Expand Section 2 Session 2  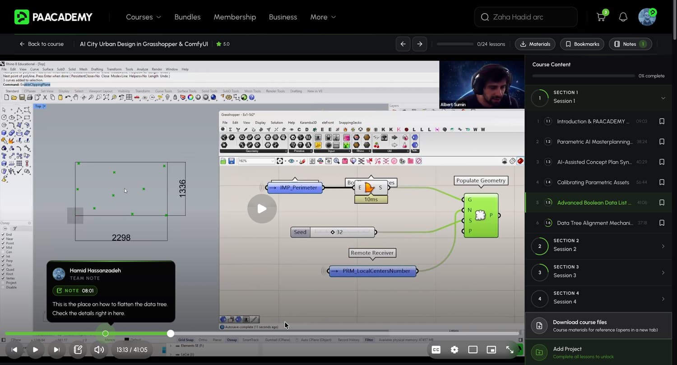(x=663, y=246)
